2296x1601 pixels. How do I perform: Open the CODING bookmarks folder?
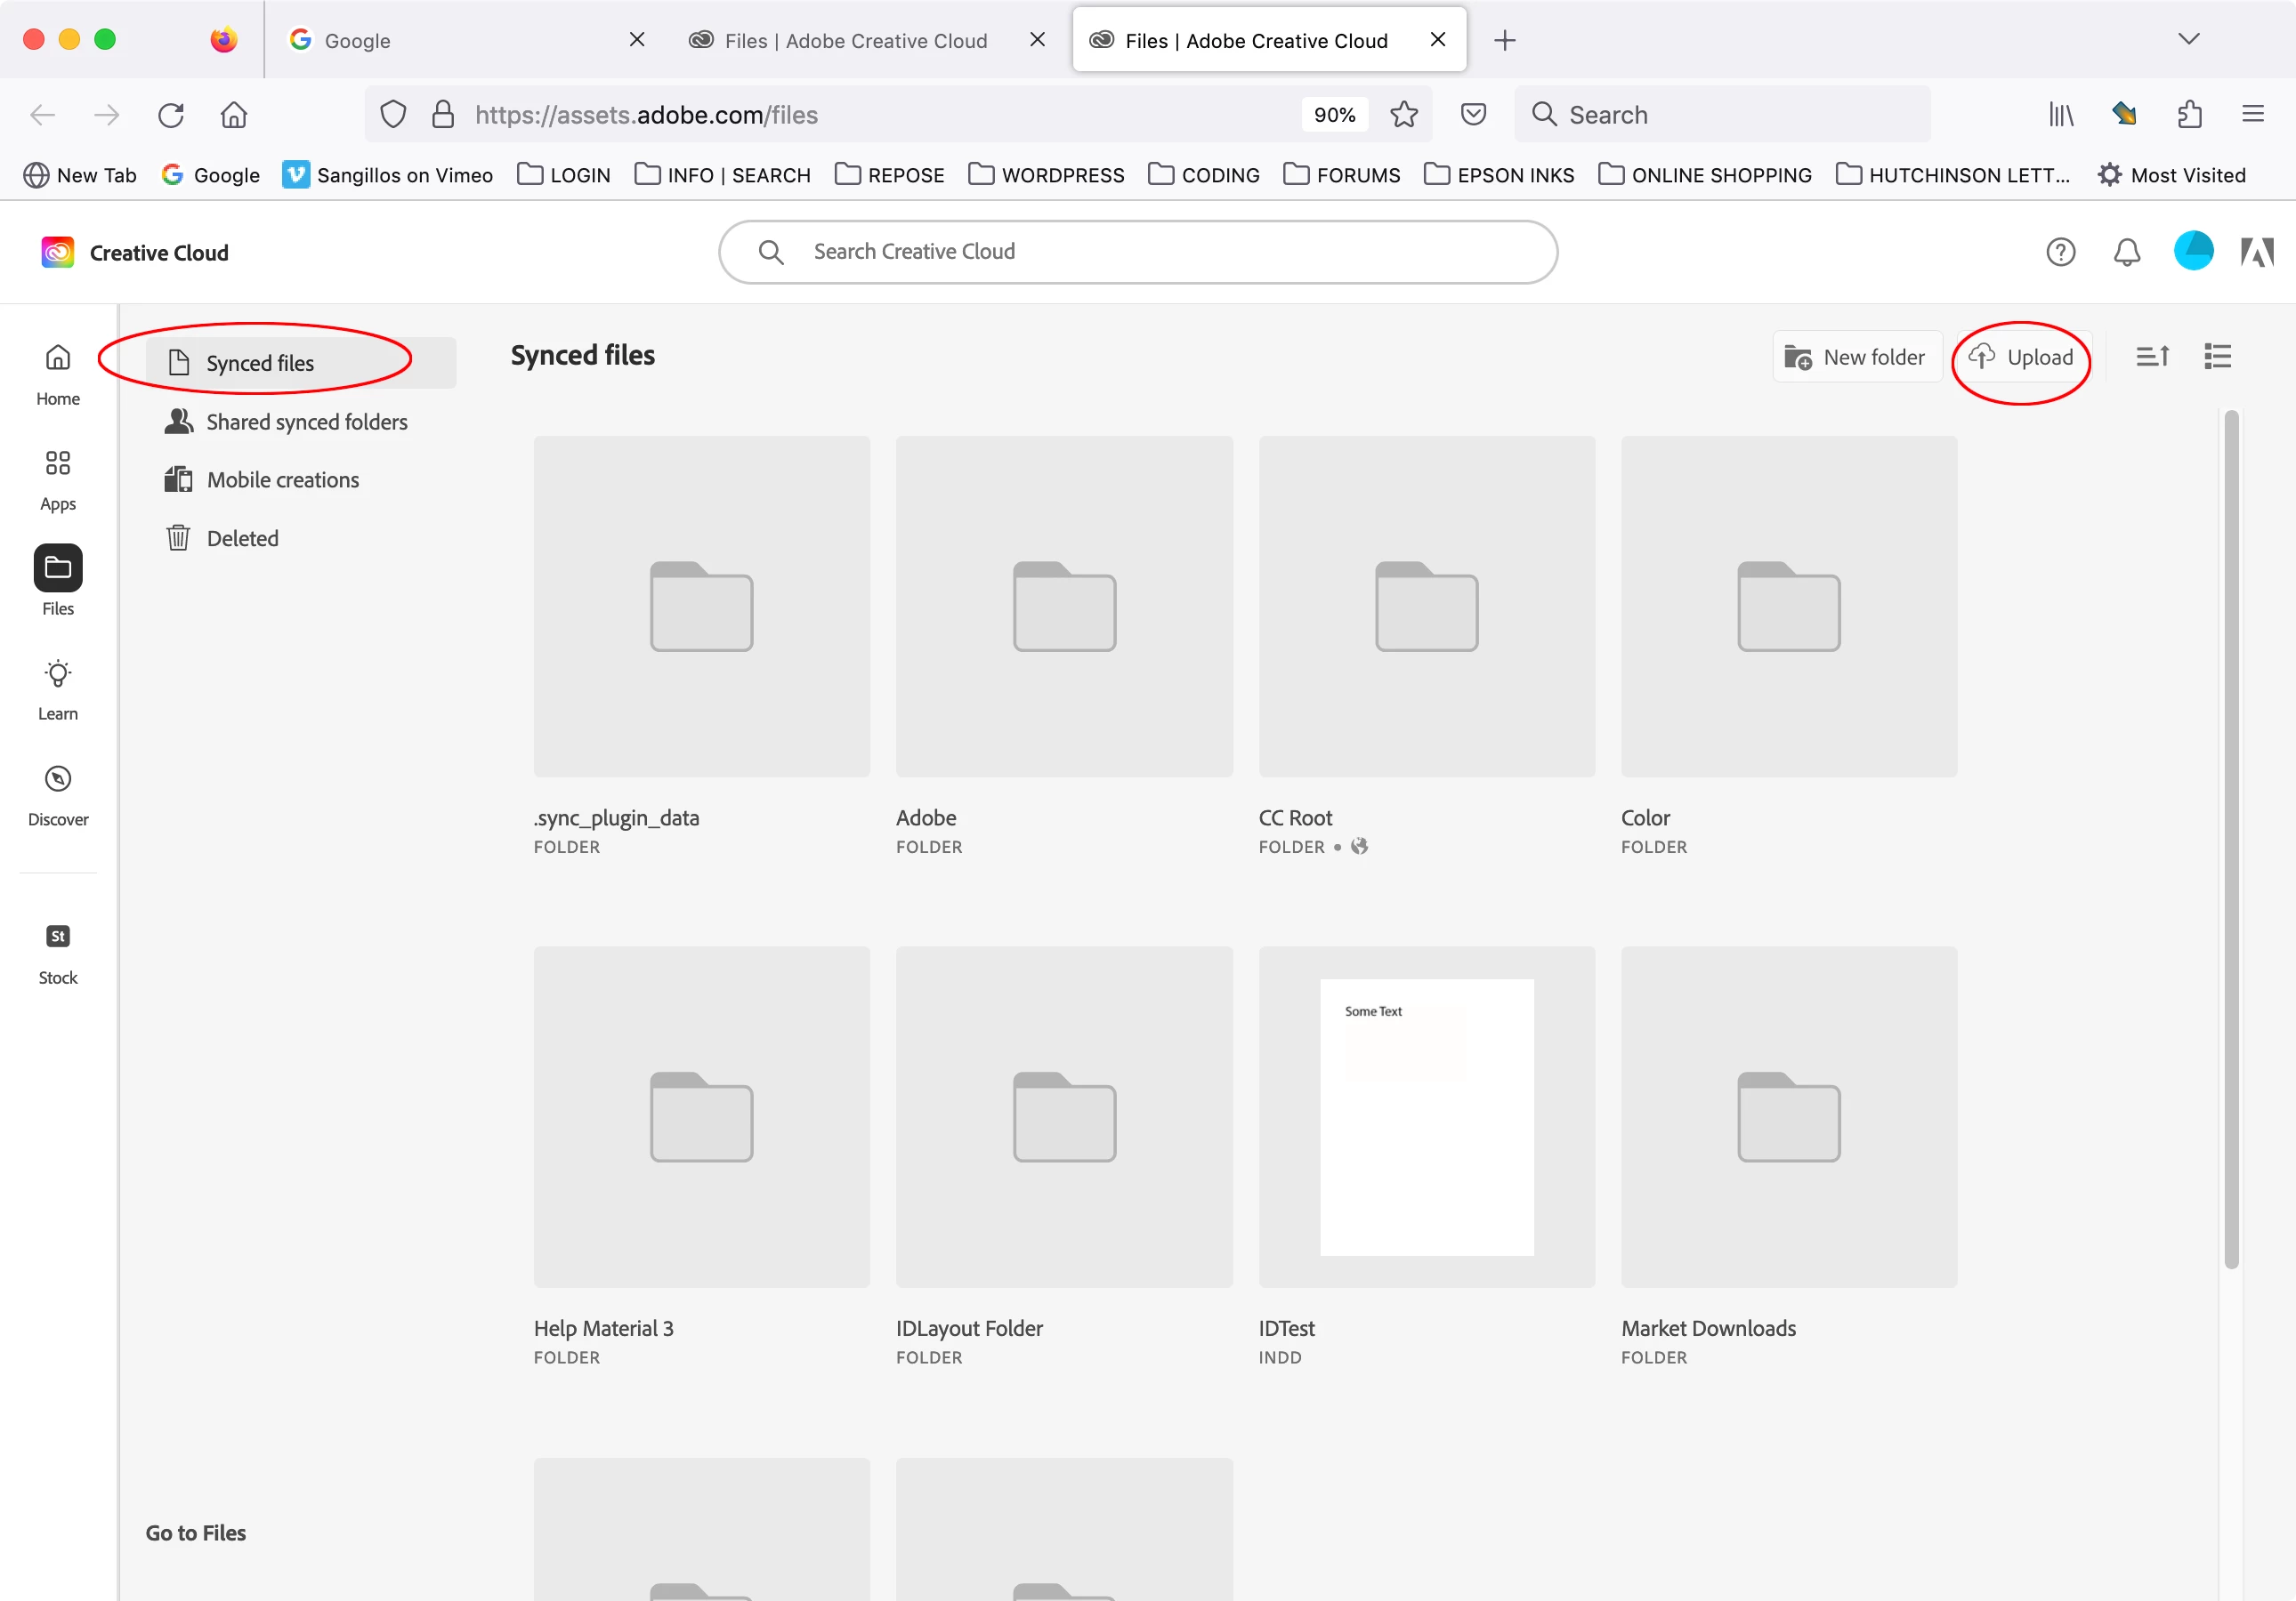point(1203,175)
